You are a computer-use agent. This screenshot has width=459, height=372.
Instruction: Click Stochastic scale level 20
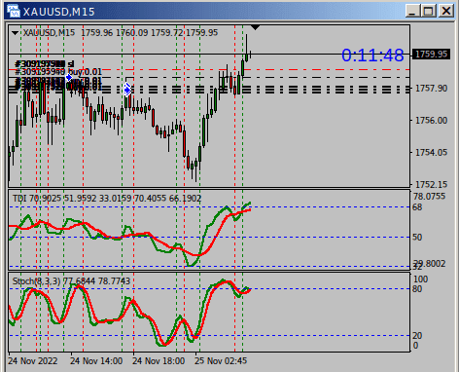417,336
